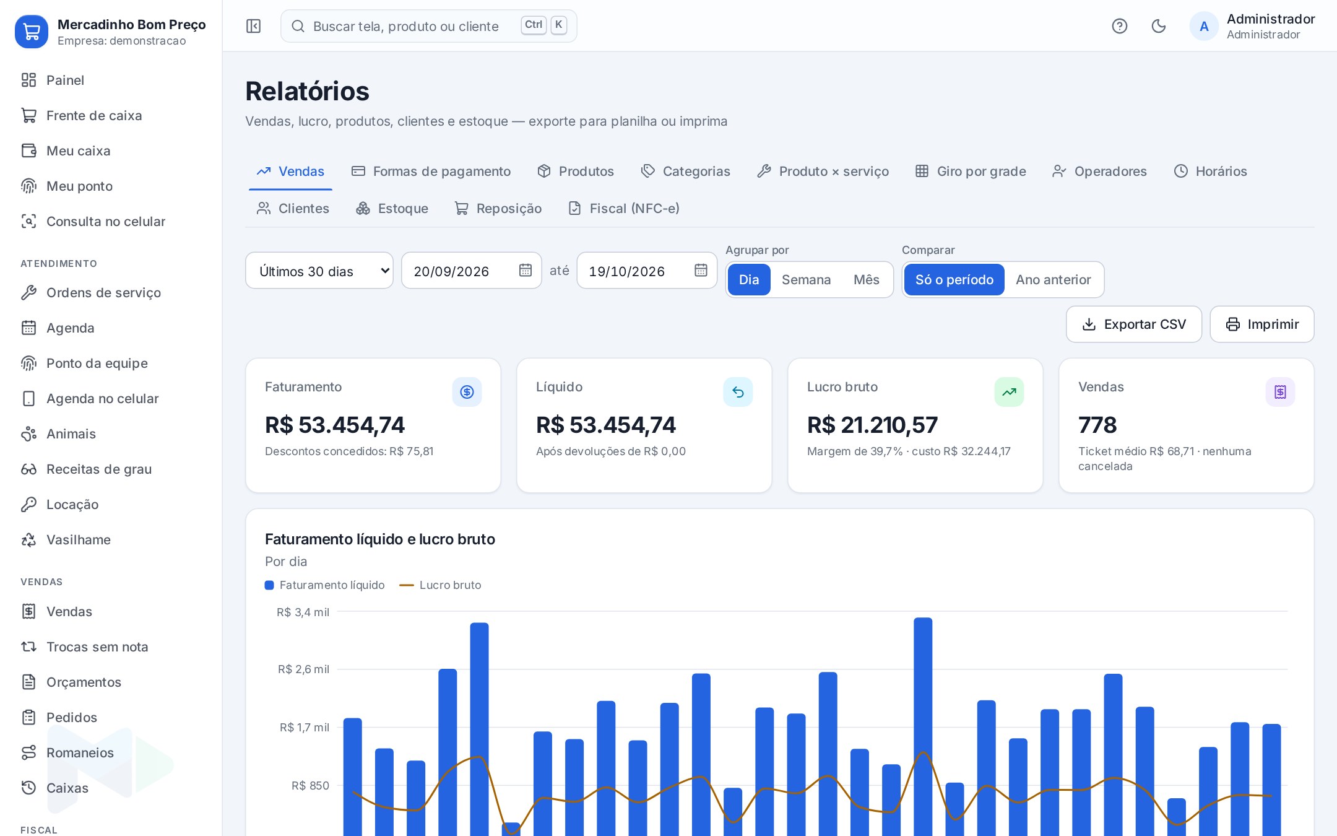The image size is (1337, 836).
Task: Open calendar picker for 19/10/2026 date
Action: (x=701, y=270)
